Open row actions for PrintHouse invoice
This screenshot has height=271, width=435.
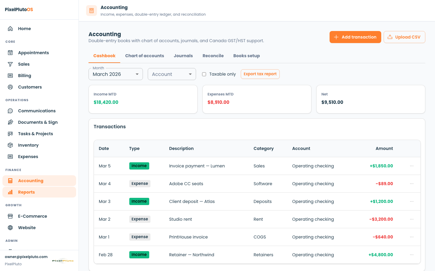point(412,237)
